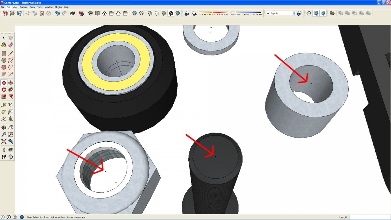Select the Push/Pull tool
Screen dimensions: 391x220
coord(11,83)
